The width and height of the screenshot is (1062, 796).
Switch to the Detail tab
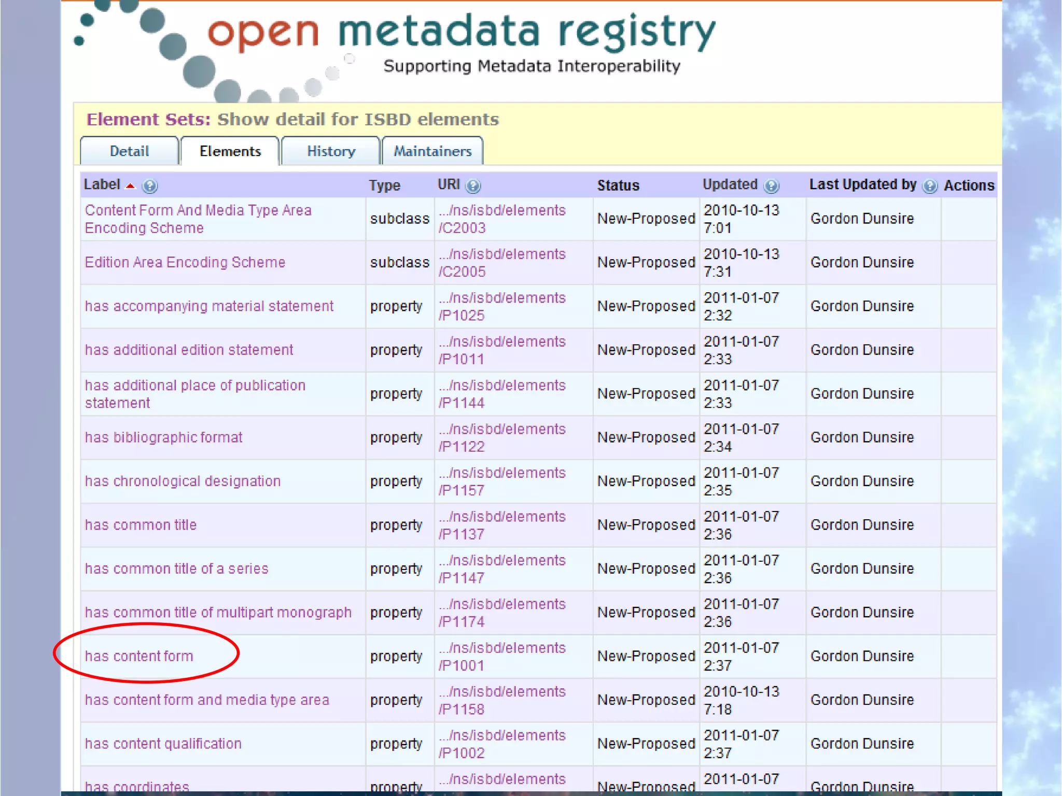(x=129, y=151)
